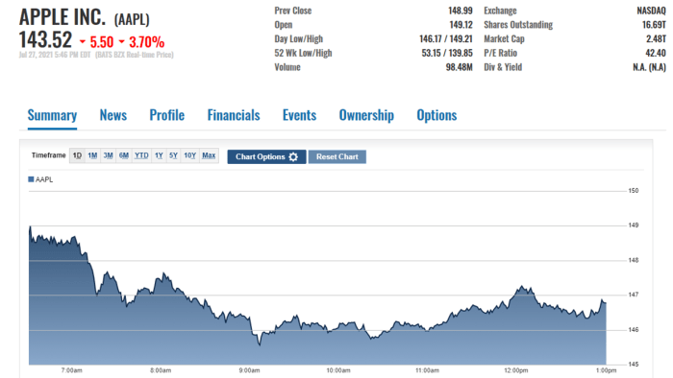Viewport: 673px width, 378px height.
Task: Click the AAPL legend color square
Action: 31,179
